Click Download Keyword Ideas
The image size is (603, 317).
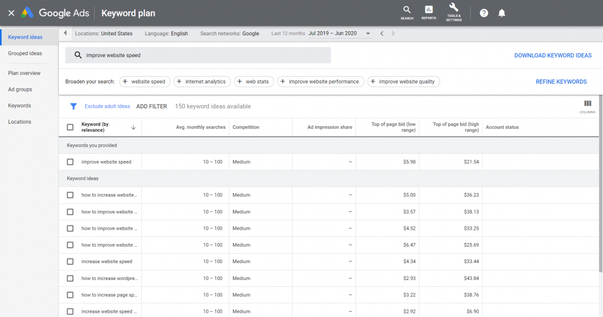[x=553, y=55]
